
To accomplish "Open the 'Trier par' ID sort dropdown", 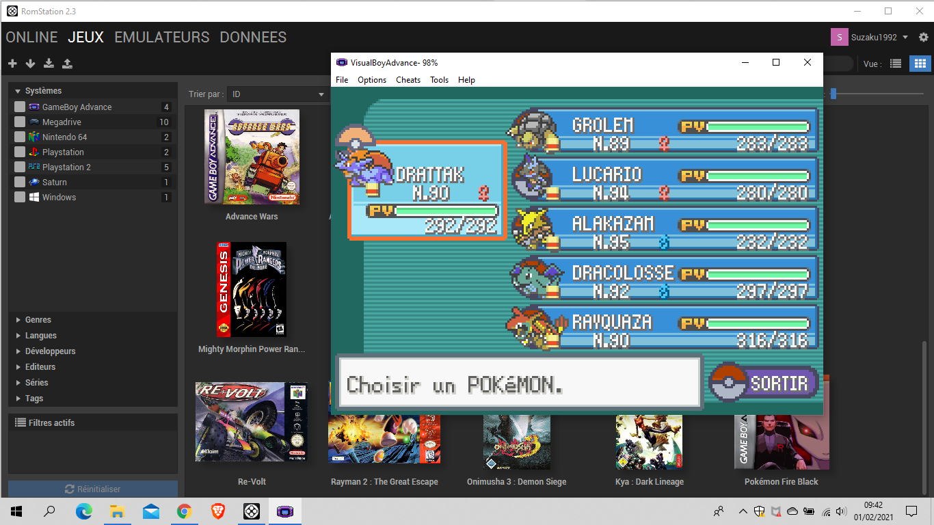I will (x=278, y=94).
